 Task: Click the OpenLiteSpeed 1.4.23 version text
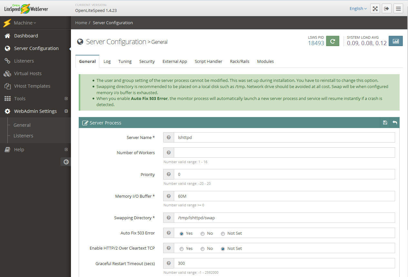[x=96, y=10]
